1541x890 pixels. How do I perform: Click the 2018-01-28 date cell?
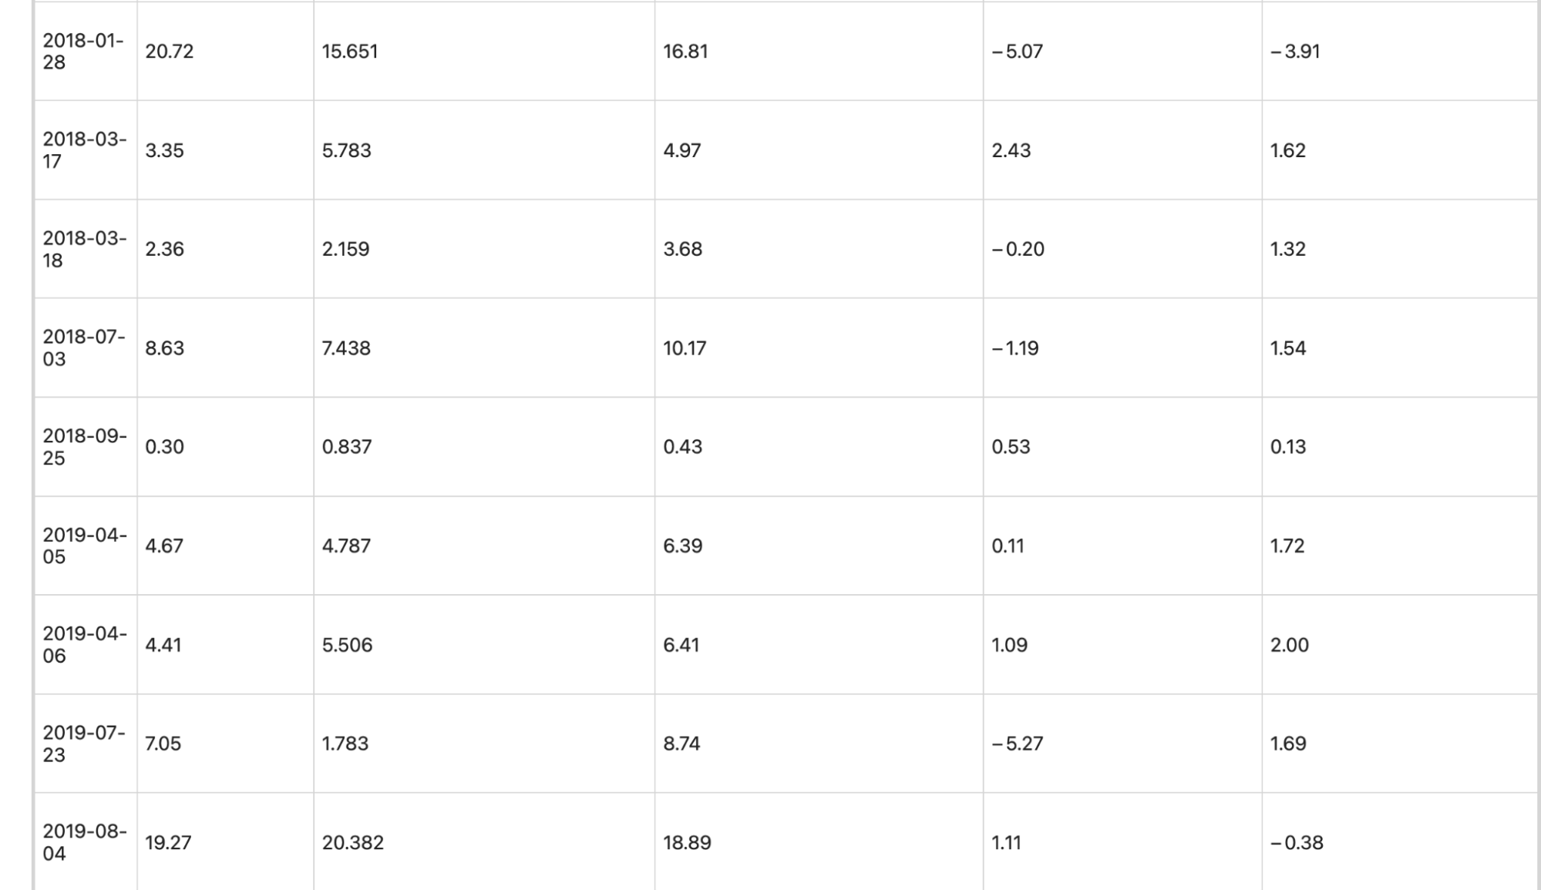point(86,51)
